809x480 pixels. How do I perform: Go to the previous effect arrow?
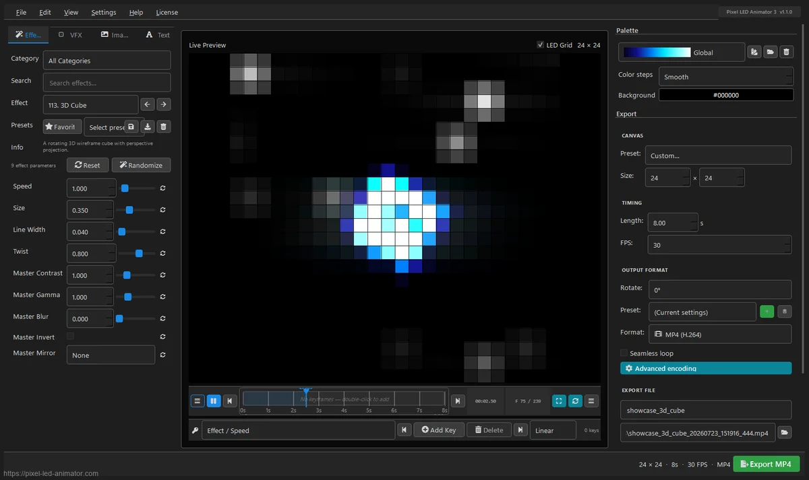tap(148, 104)
